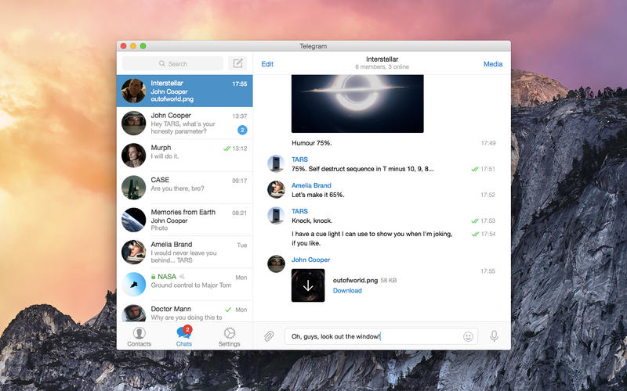Select the Chats tab
Viewport: 627px width, 391px height.
pos(184,336)
